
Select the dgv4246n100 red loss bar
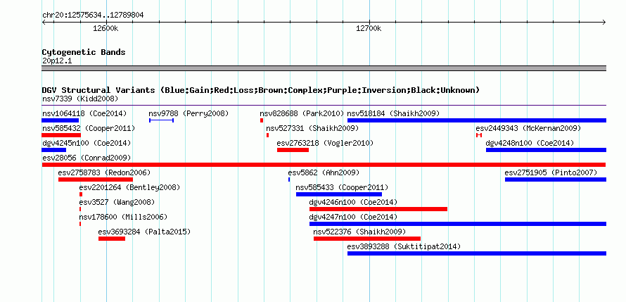click(x=378, y=209)
